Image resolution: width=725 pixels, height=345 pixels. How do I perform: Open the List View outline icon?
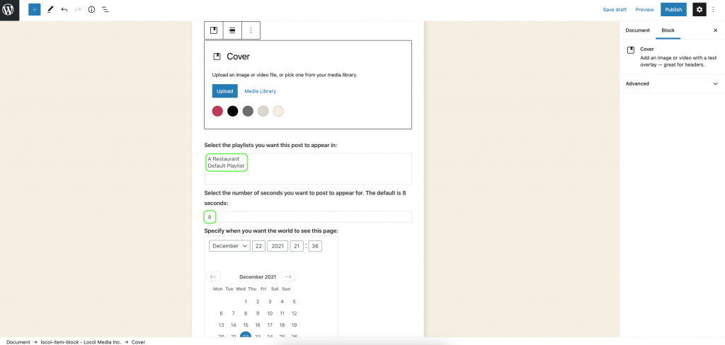[x=105, y=9]
